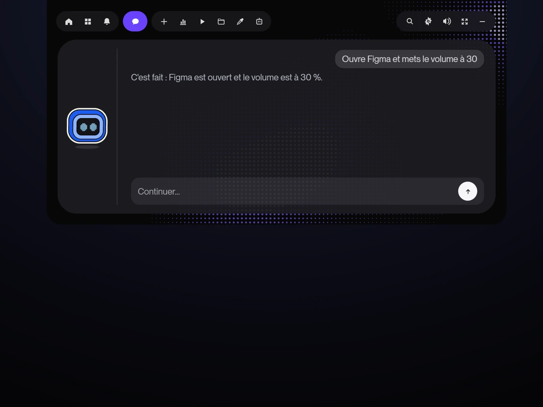The height and width of the screenshot is (407, 543).
Task: Open the bar chart icon
Action: (x=183, y=22)
